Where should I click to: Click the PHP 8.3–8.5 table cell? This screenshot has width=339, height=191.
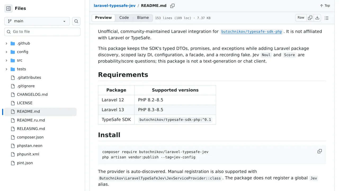pos(175,110)
